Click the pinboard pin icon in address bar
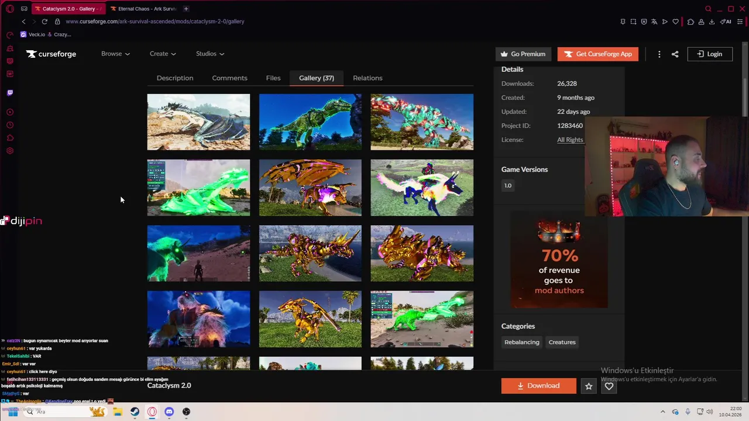 coord(623,22)
